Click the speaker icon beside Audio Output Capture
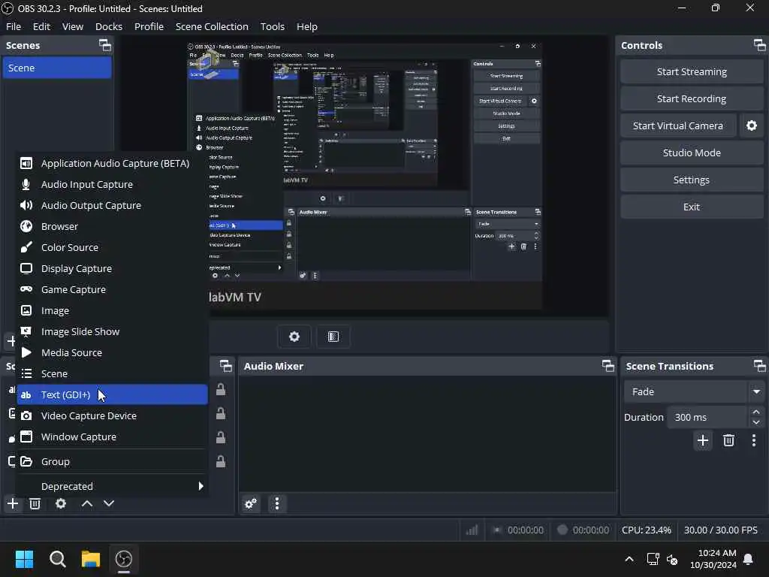 pos(26,206)
